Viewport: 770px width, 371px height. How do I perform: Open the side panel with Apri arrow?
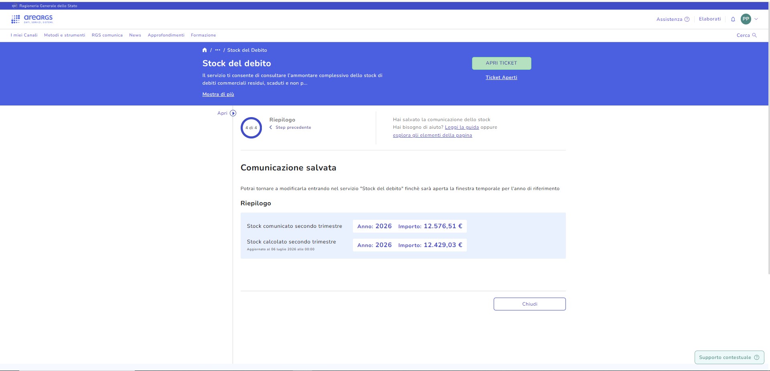point(233,113)
